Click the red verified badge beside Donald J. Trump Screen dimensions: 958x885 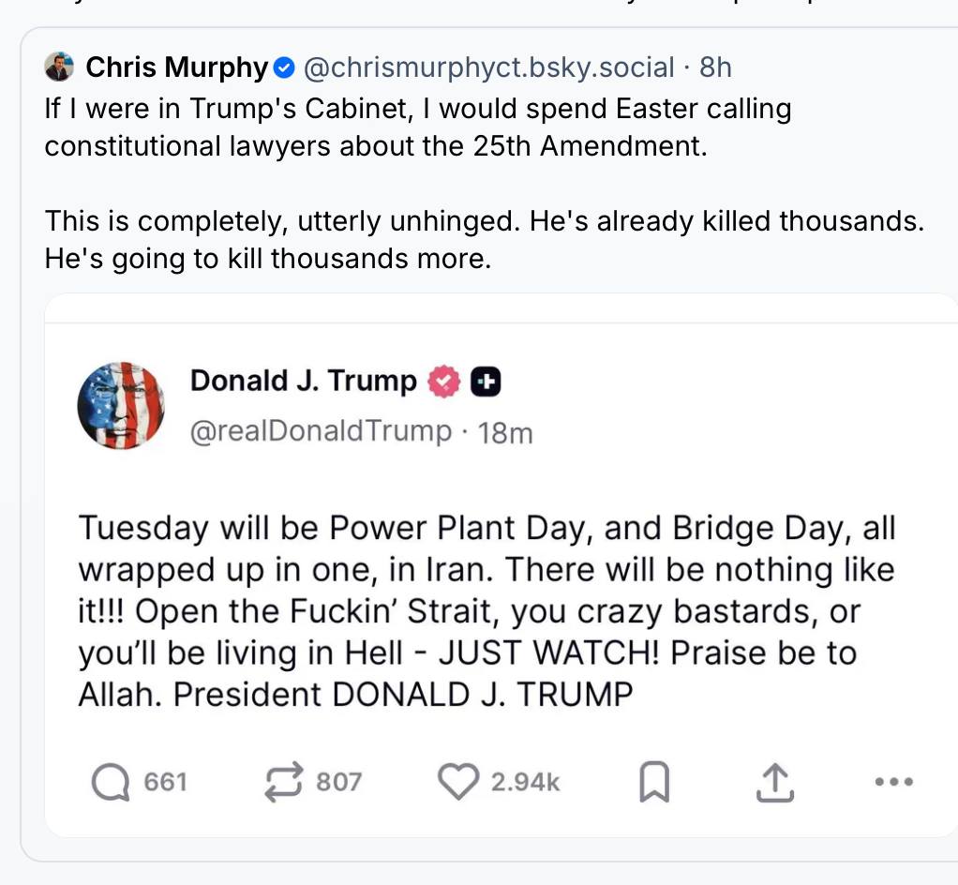(x=444, y=382)
